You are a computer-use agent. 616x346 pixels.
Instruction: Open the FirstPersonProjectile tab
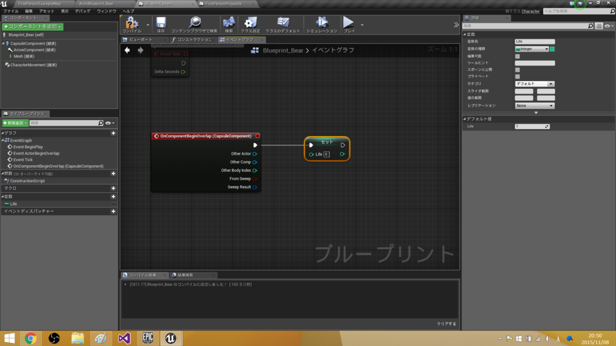[x=223, y=4]
